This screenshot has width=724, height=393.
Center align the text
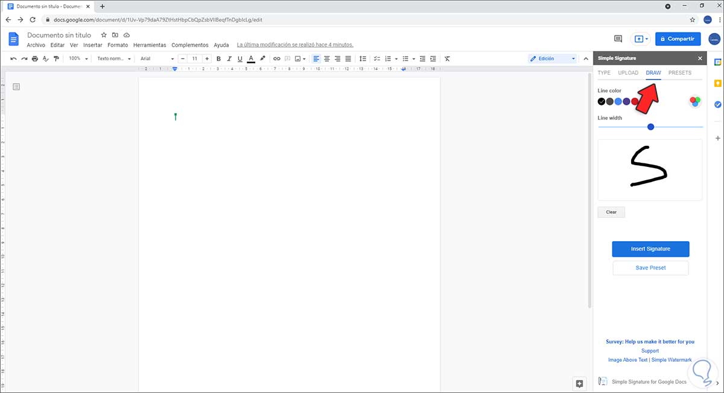[327, 58]
